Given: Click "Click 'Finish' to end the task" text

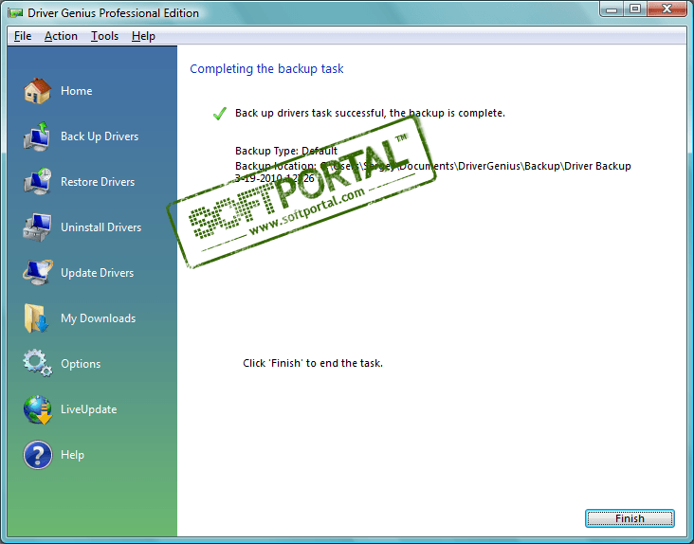Looking at the screenshot, I should click(313, 363).
